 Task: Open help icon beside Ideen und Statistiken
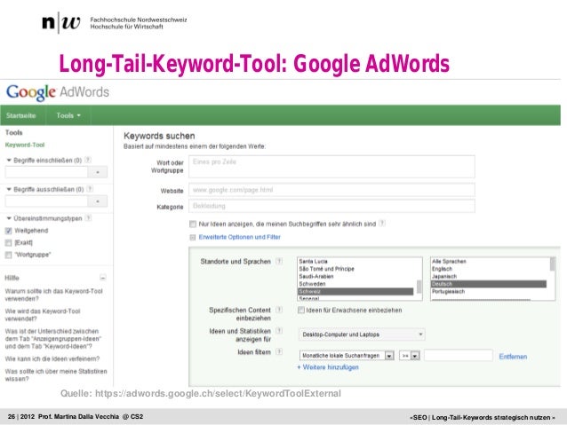pos(279,331)
